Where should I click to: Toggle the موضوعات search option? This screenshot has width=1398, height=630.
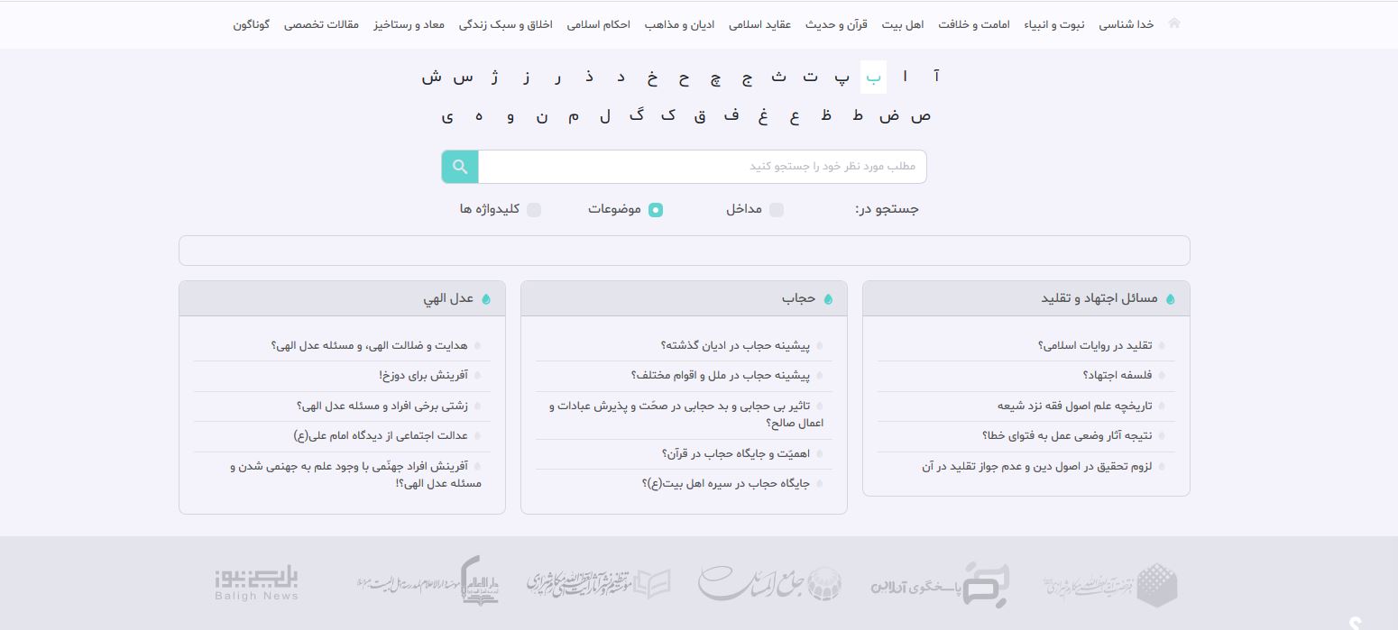[656, 210]
